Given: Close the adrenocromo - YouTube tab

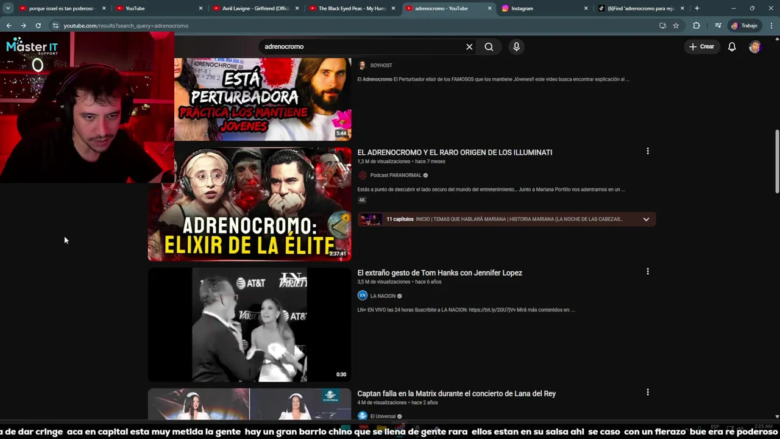Looking at the screenshot, I should (489, 9).
